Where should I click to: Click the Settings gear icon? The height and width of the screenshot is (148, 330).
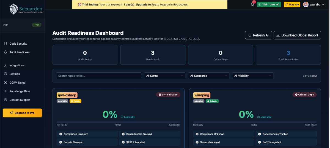pyautogui.click(x=5, y=74)
